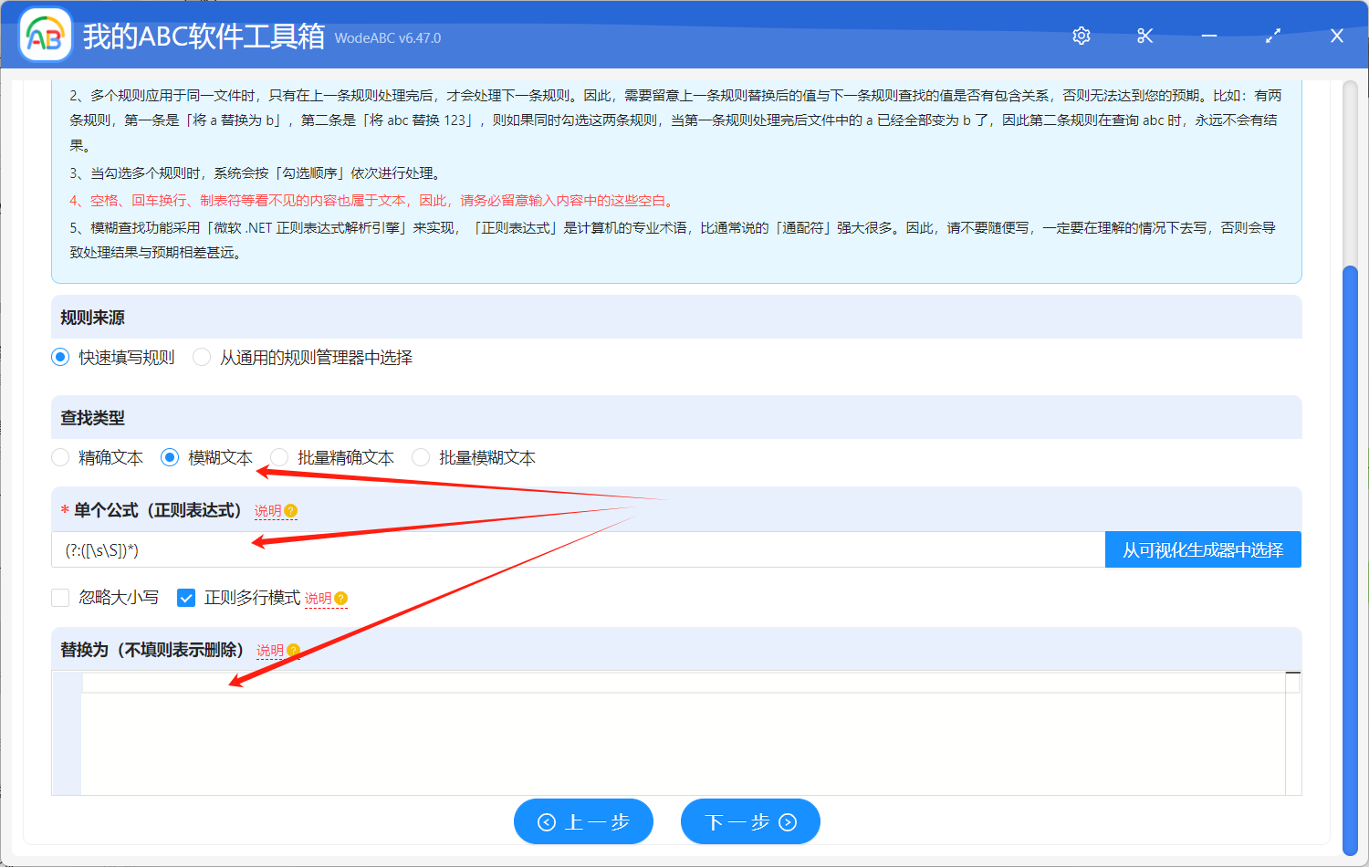Click the 从可视化生成器中选择 button
Screen dimensions: 1369x867
(x=1203, y=549)
